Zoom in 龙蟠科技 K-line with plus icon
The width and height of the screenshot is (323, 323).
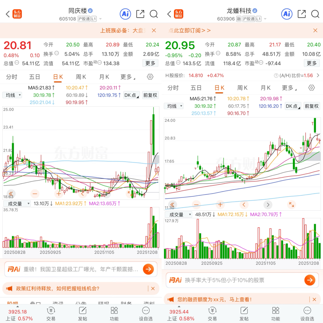[x=220, y=204]
